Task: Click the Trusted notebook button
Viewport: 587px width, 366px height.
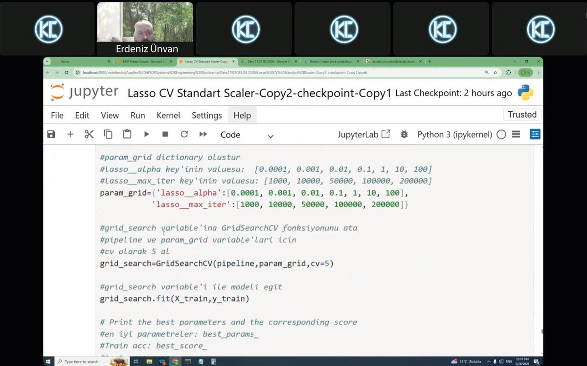Action: [522, 115]
